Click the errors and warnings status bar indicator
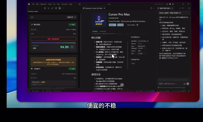 click(x=49, y=91)
